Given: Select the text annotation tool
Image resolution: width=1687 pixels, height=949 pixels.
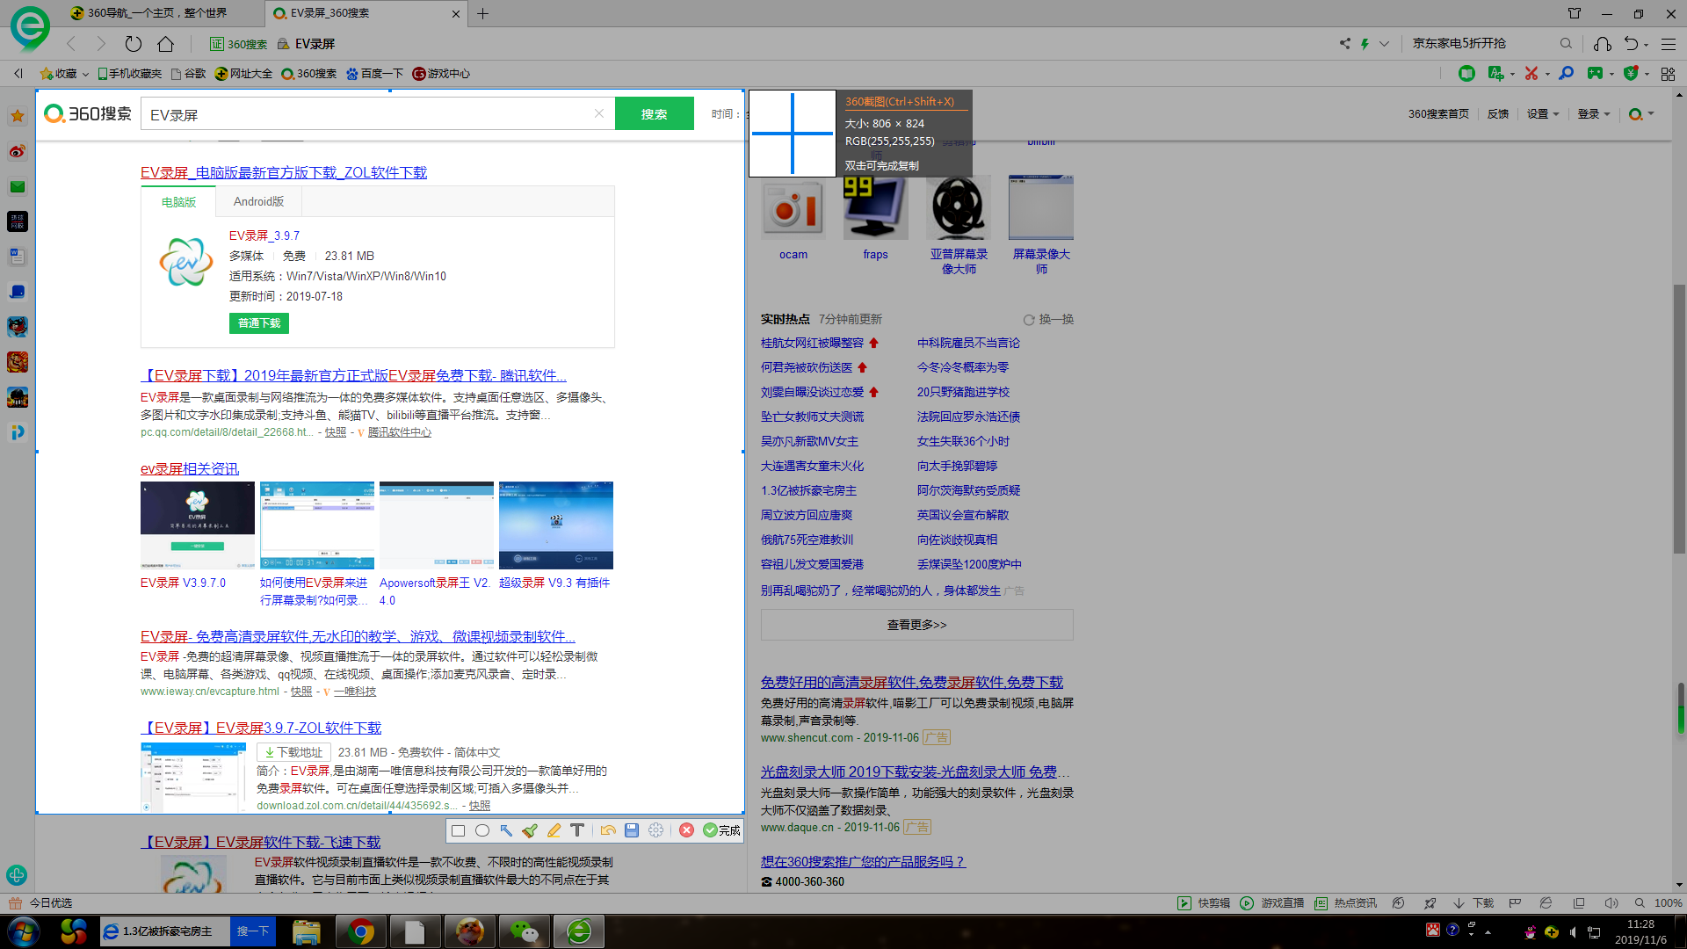Looking at the screenshot, I should click(577, 830).
